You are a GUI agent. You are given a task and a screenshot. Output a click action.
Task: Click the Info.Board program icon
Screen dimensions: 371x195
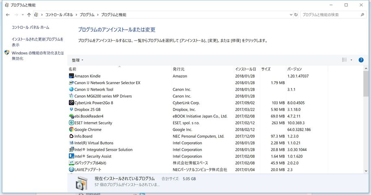pos(71,136)
